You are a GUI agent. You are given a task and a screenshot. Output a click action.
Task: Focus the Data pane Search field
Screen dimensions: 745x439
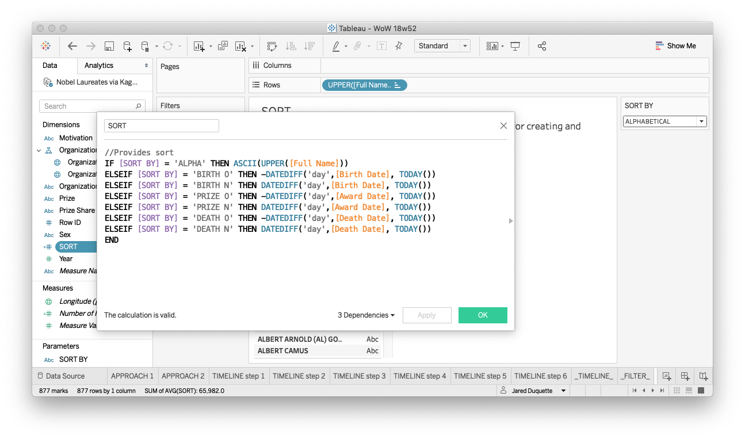click(92, 106)
